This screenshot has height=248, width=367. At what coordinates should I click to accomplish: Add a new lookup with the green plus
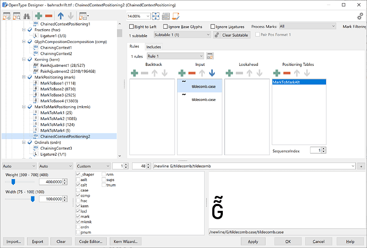point(38,16)
